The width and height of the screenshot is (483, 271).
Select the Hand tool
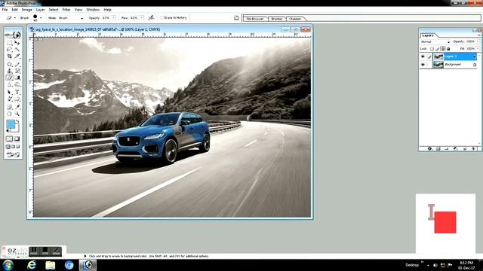pos(10,114)
